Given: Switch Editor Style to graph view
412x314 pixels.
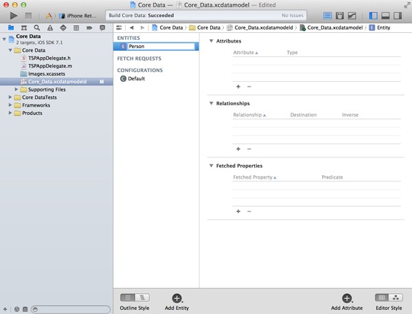Looking at the screenshot, I should pos(396,298).
